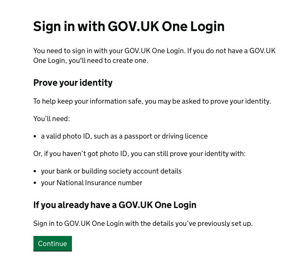Select the valid photo ID list item
304x267 pixels.
[x=124, y=136]
